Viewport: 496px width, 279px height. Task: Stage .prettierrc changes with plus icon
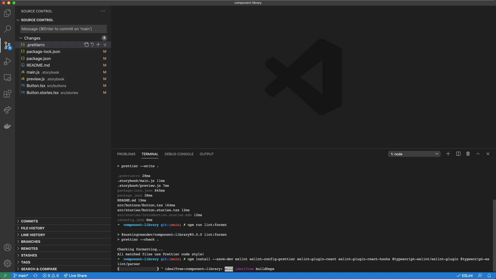coord(98,45)
